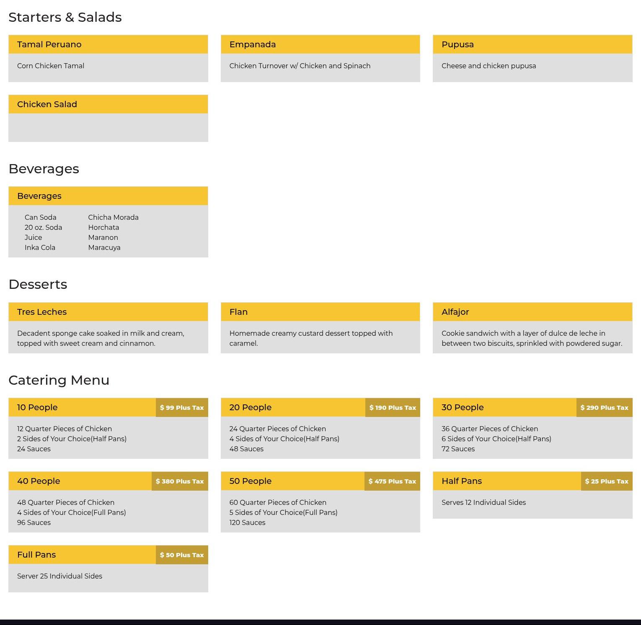Click 'Cheese and chicken pupusa' description
Viewport: 641px width, 625px height.
tap(489, 66)
